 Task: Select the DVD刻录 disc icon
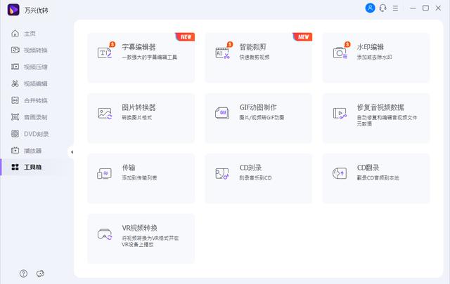15,134
